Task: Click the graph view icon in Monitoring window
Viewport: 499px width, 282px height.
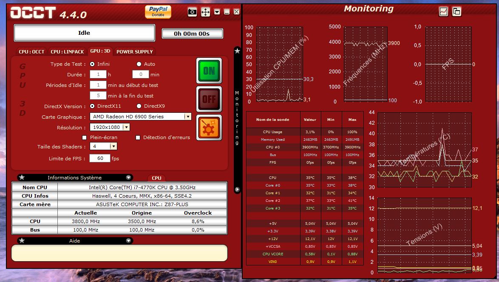Action: [x=443, y=12]
